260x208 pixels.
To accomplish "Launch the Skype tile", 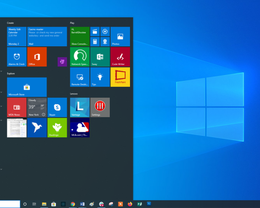I will click(57, 107).
